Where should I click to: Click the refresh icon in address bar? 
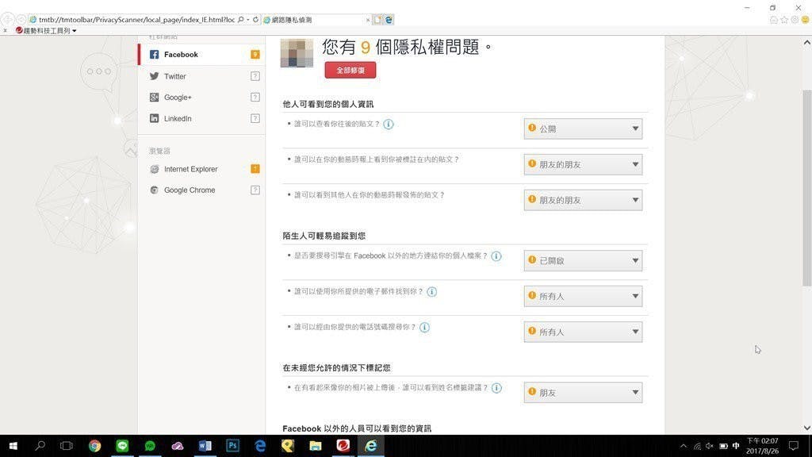tap(255, 19)
